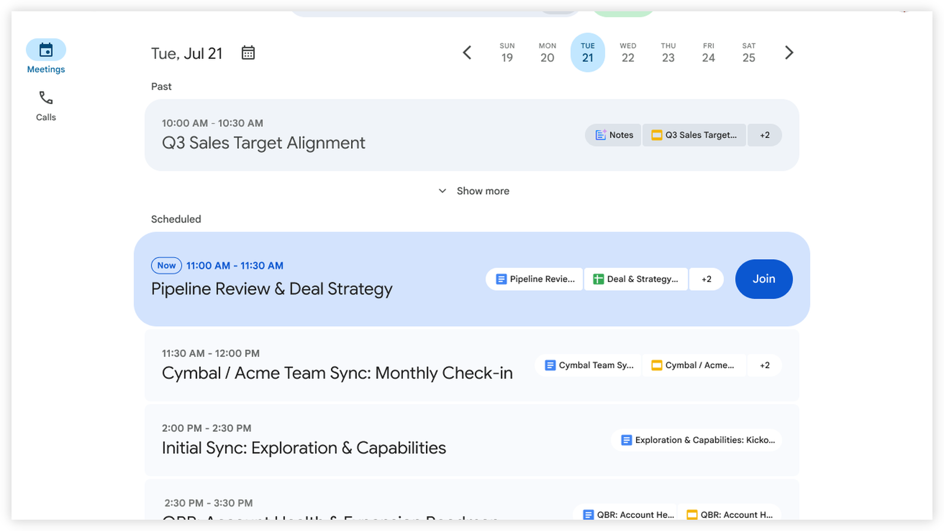Click the Now badge on current meeting
The height and width of the screenshot is (531, 944).
(x=166, y=265)
